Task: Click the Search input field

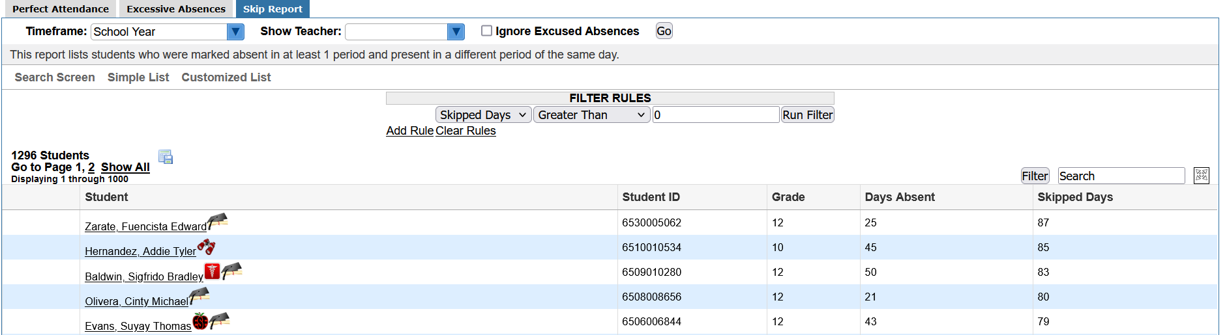Action: (x=1121, y=176)
